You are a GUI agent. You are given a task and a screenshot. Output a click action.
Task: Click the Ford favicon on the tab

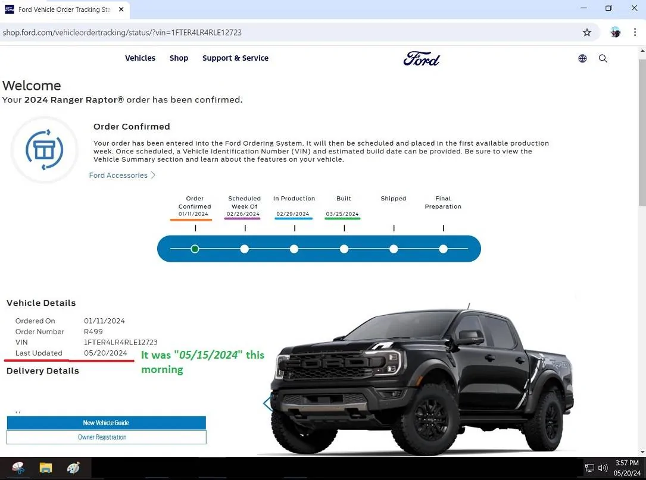coord(9,9)
